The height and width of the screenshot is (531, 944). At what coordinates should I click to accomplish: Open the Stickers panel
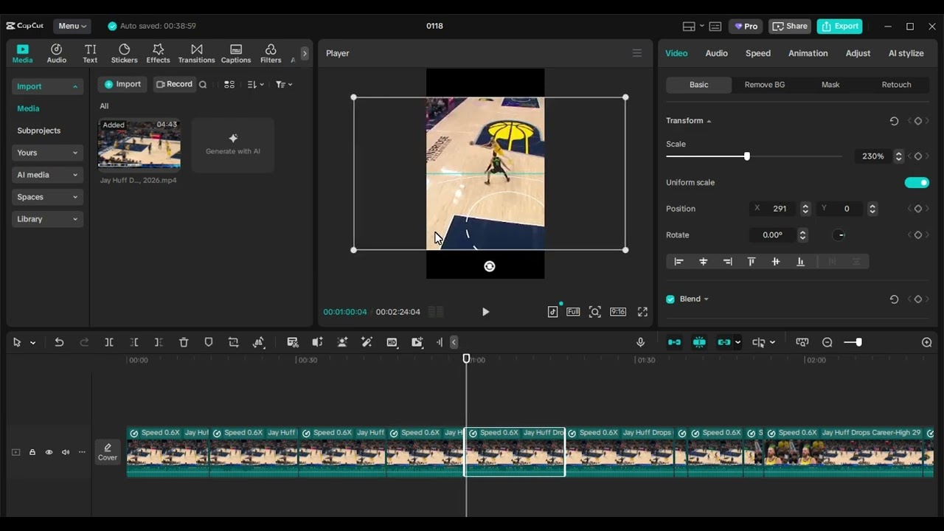[124, 53]
